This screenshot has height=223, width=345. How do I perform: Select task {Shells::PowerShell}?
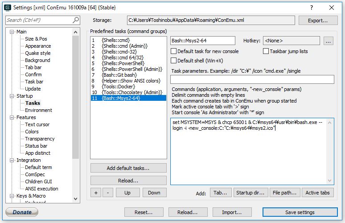128,63
